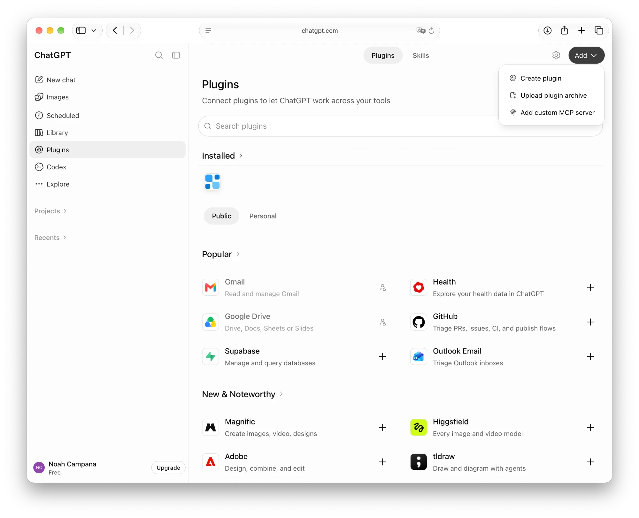The height and width of the screenshot is (518, 639).
Task: Expand the New & Noteworthy section chevron
Action: [281, 394]
